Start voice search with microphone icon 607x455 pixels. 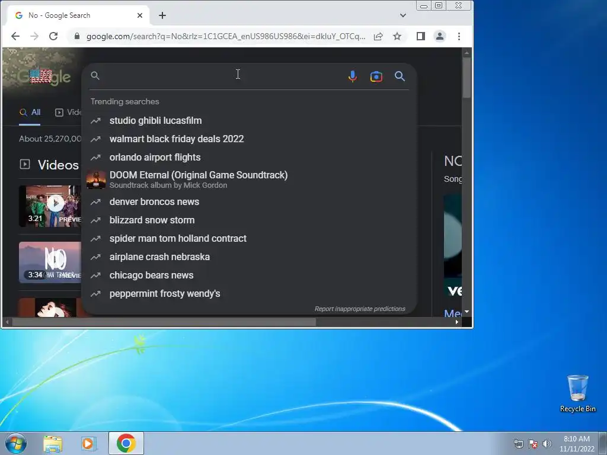pos(352,76)
